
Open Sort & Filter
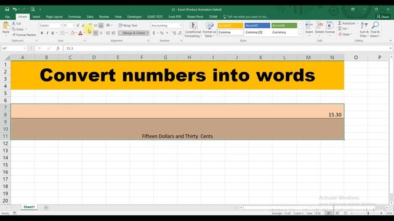click(364, 30)
